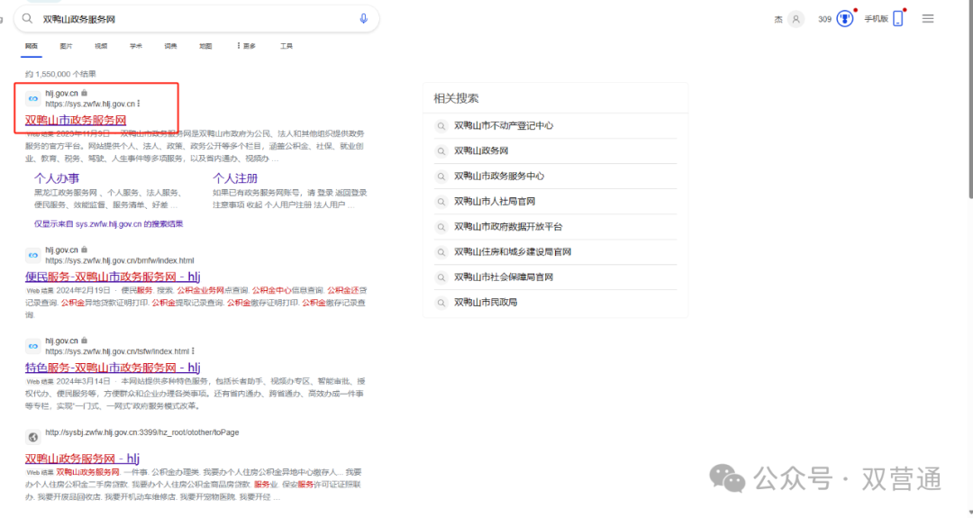Click the site favicon of the first result
The height and width of the screenshot is (518, 973).
pos(33,98)
